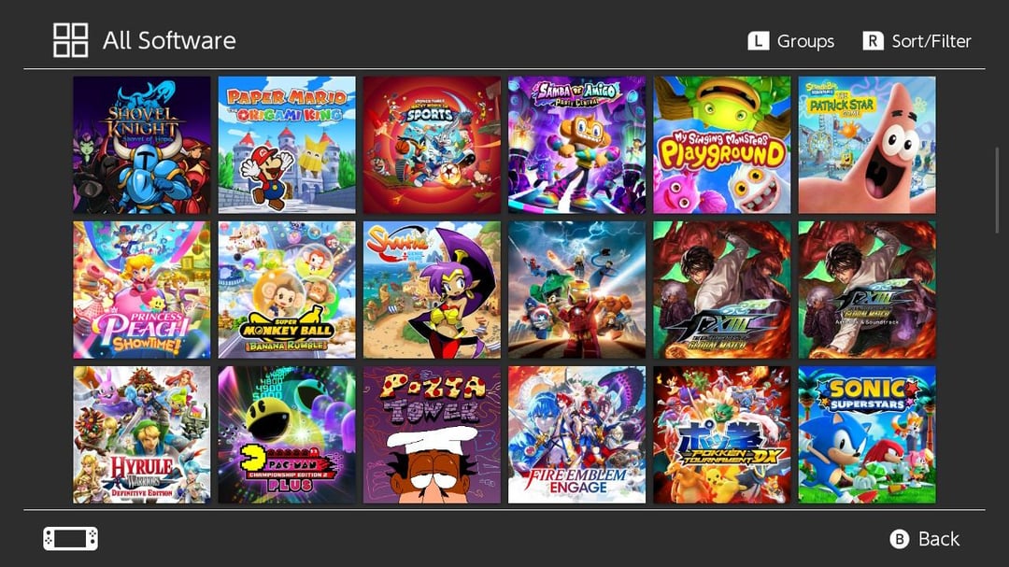This screenshot has height=567, width=1009.
Task: Open the Sort/Filter options
Action: tap(917, 41)
